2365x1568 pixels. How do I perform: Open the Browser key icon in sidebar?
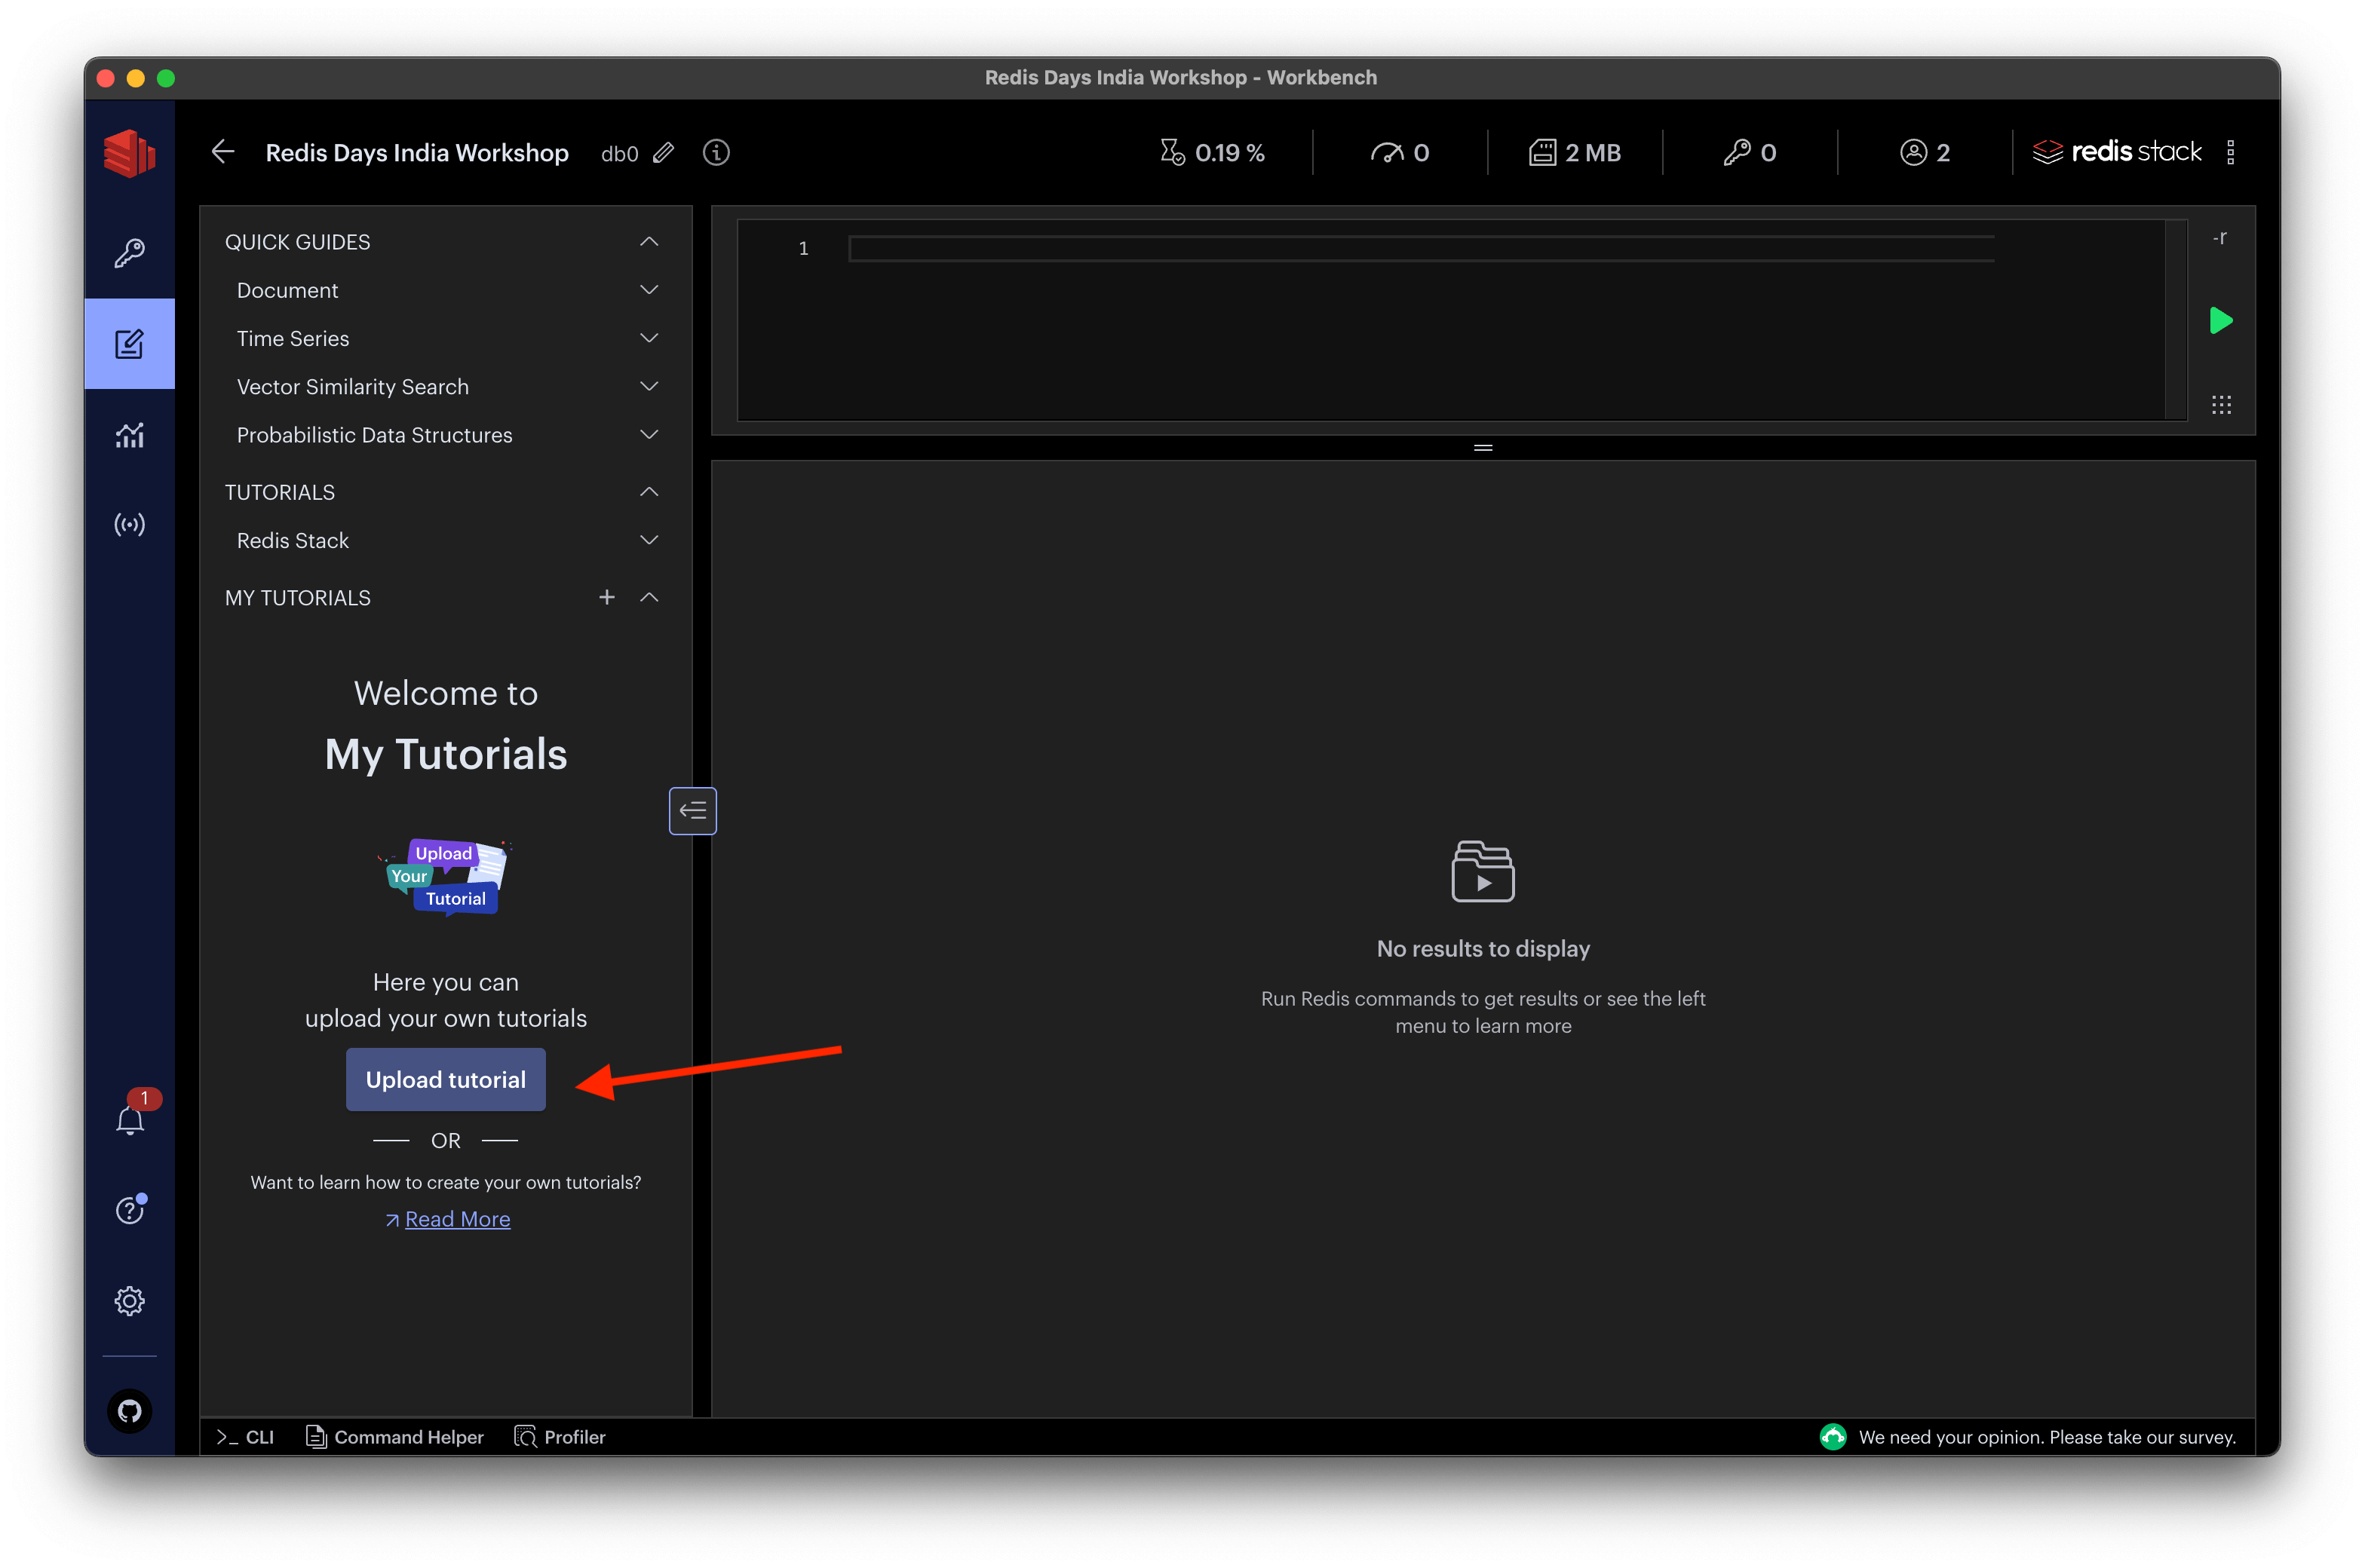click(129, 252)
